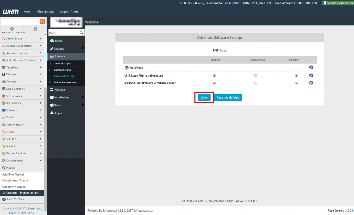Open the Change Log link
Viewport: 354px width, 215px height.
click(x=45, y=11)
